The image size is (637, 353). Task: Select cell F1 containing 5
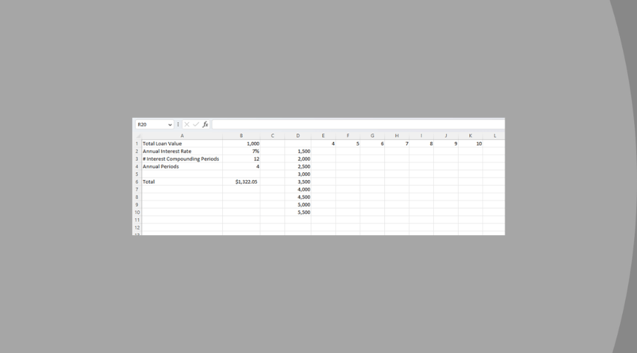tap(348, 143)
